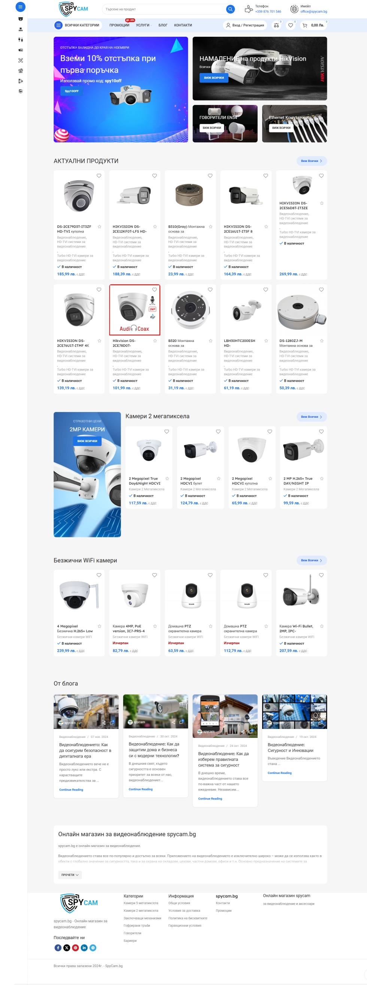Click Виж Всички next to АКТУАЛНИ ПРОДУКТИ

312,161
